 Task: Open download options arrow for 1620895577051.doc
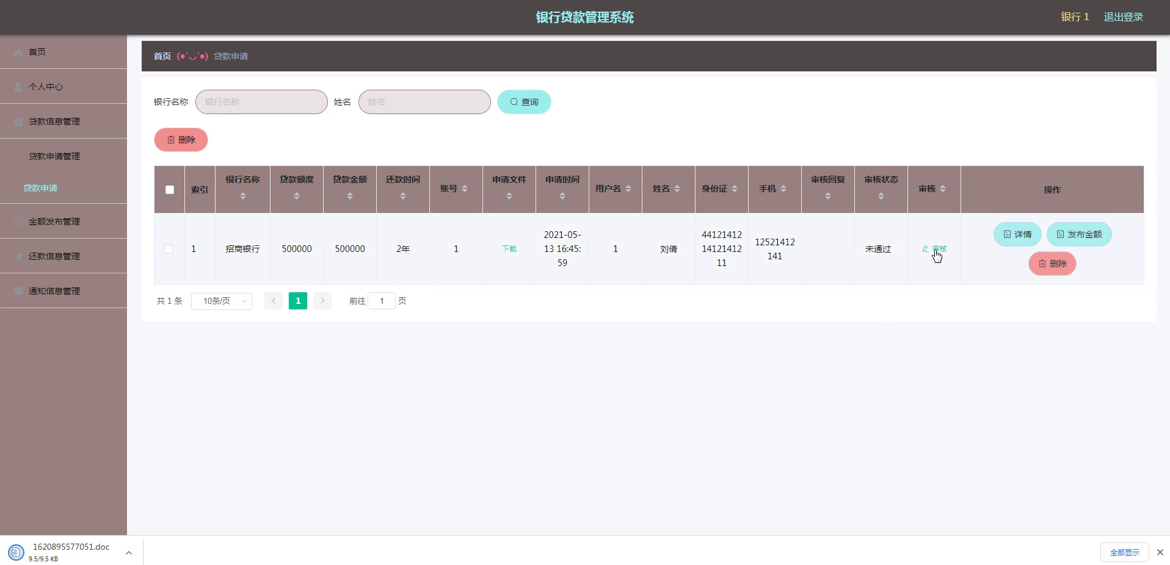128,553
